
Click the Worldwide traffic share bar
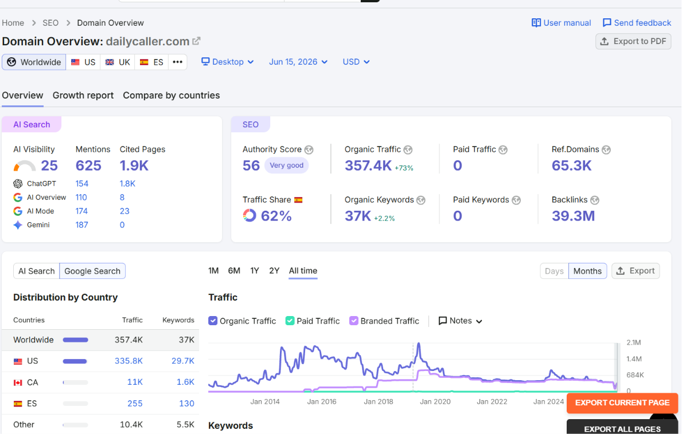75,340
